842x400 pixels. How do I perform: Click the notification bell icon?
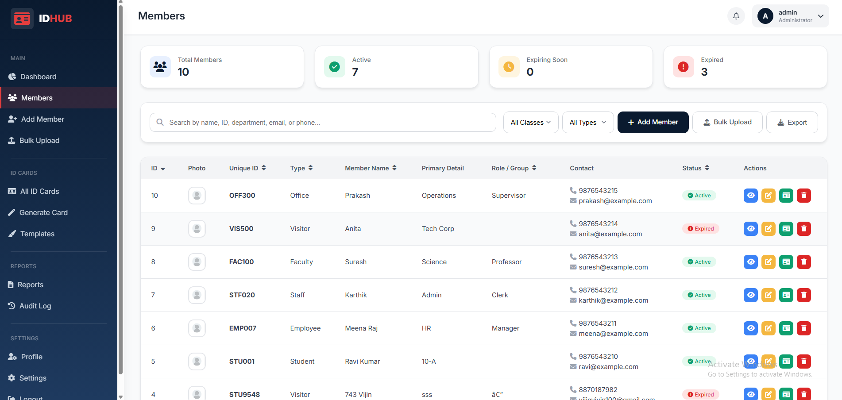[x=736, y=16]
